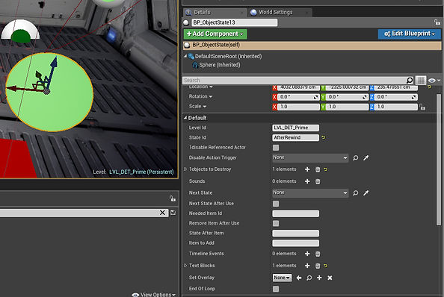Image resolution: width=444 pixels, height=297 pixels.
Task: Check Remove Item After Use
Action: (276, 223)
